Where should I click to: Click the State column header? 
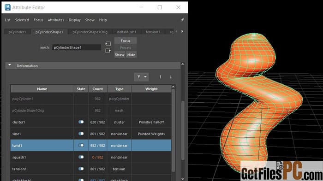point(81,89)
